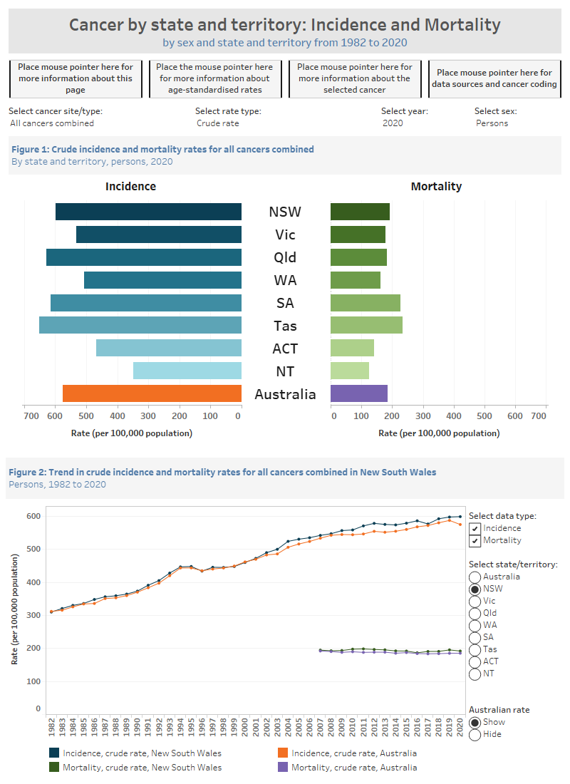Image resolution: width=570 pixels, height=784 pixels.
Task: Click the Tas mortality bar in Figure 1
Action: (x=367, y=325)
